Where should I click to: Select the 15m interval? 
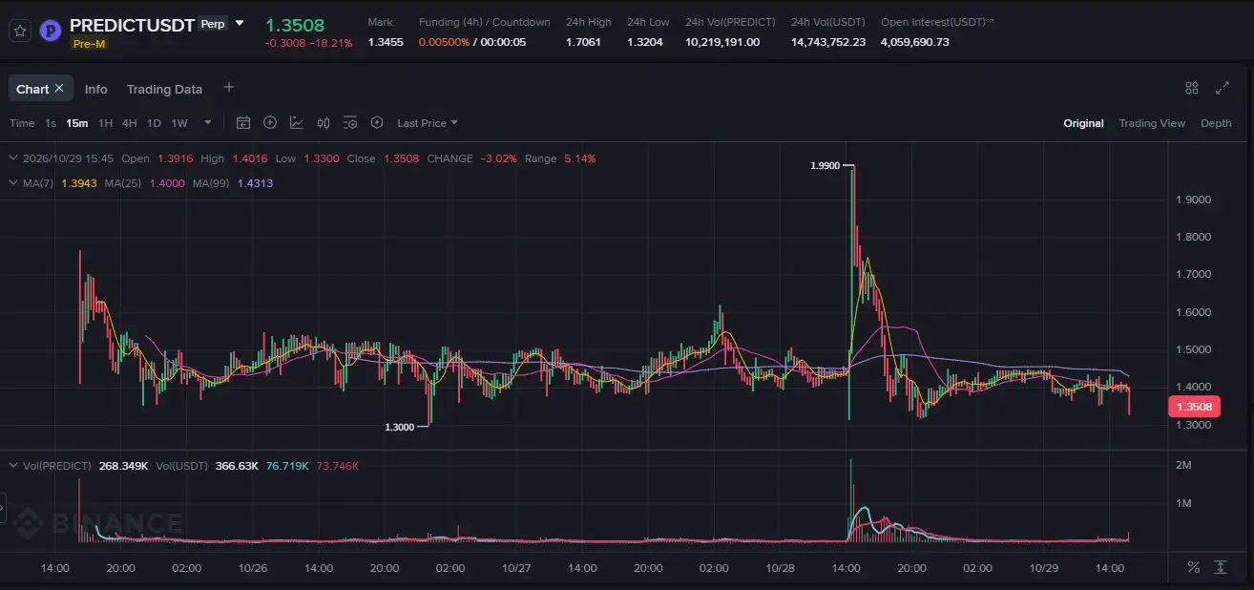(77, 123)
